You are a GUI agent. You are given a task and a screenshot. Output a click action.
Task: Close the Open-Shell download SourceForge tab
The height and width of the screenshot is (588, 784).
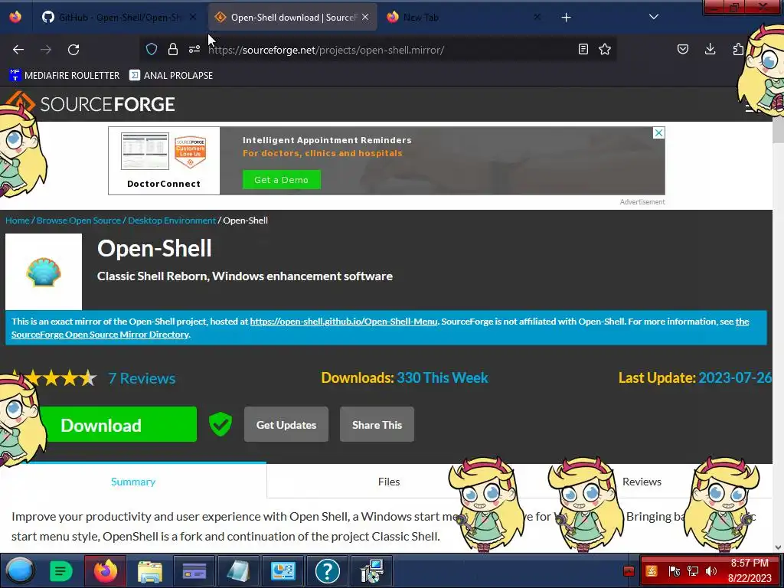365,17
